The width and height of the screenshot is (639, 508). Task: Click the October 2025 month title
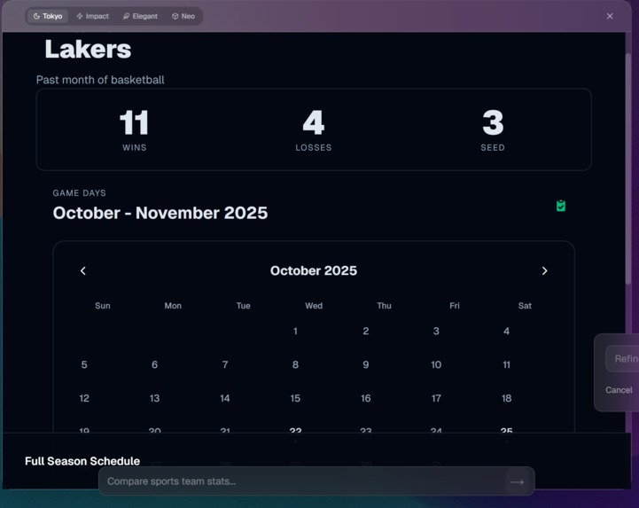pos(314,270)
